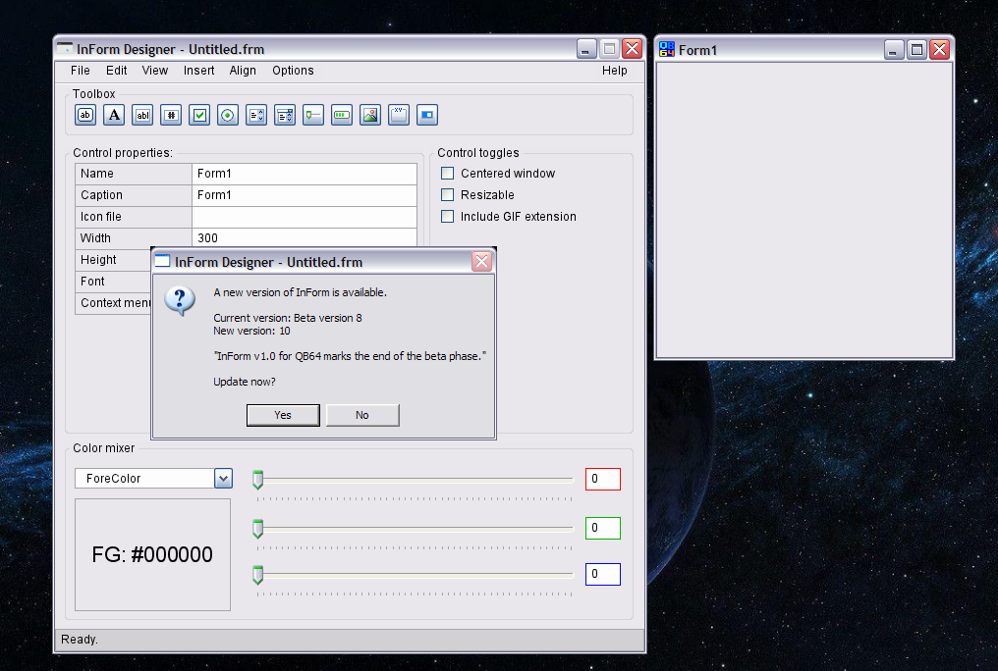Screen dimensions: 998x671
Task: Click the red value input box
Action: (603, 479)
